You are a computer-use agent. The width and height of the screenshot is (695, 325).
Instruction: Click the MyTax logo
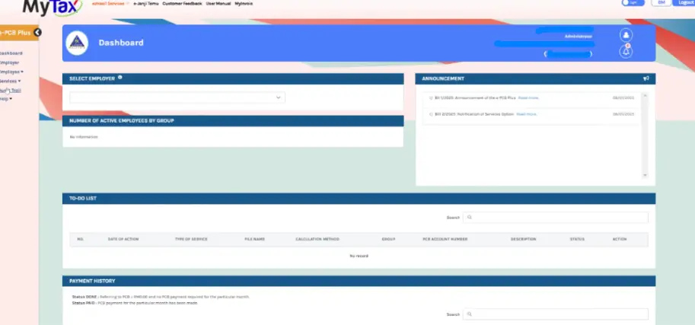tap(53, 6)
